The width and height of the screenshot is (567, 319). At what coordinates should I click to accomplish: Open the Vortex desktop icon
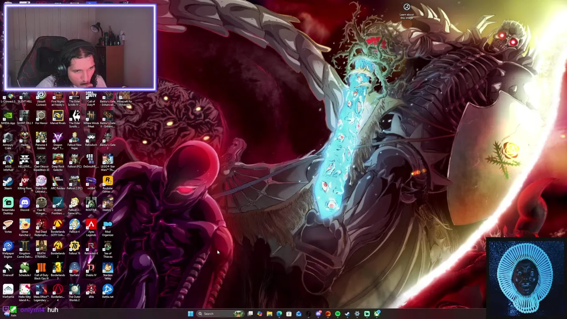[8, 226]
